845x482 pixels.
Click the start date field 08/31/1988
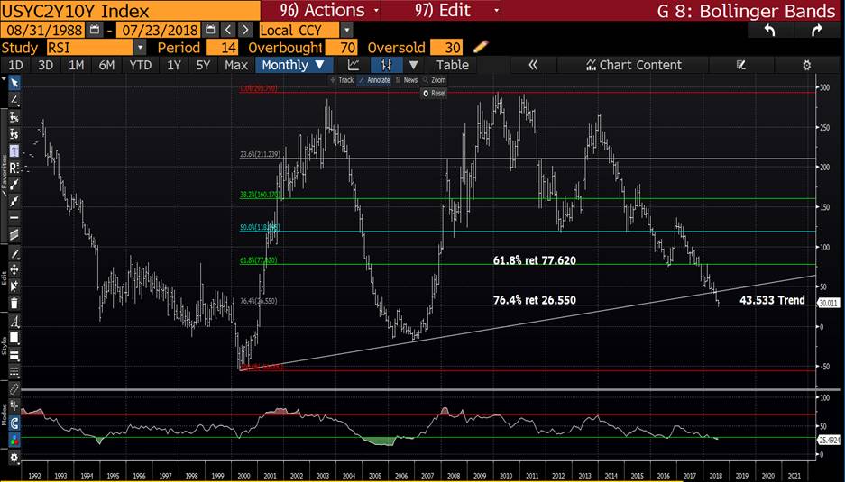(43, 30)
